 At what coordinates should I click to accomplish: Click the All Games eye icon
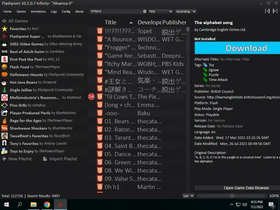coord(4,21)
